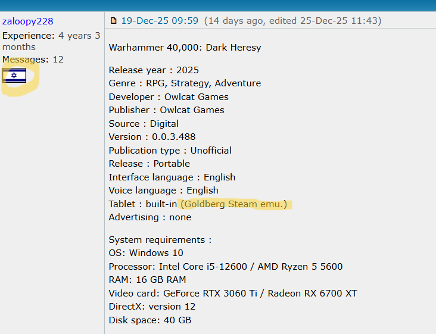The height and width of the screenshot is (334, 436).
Task: Click the Experience: 4 years 3 months text
Action: (x=51, y=42)
